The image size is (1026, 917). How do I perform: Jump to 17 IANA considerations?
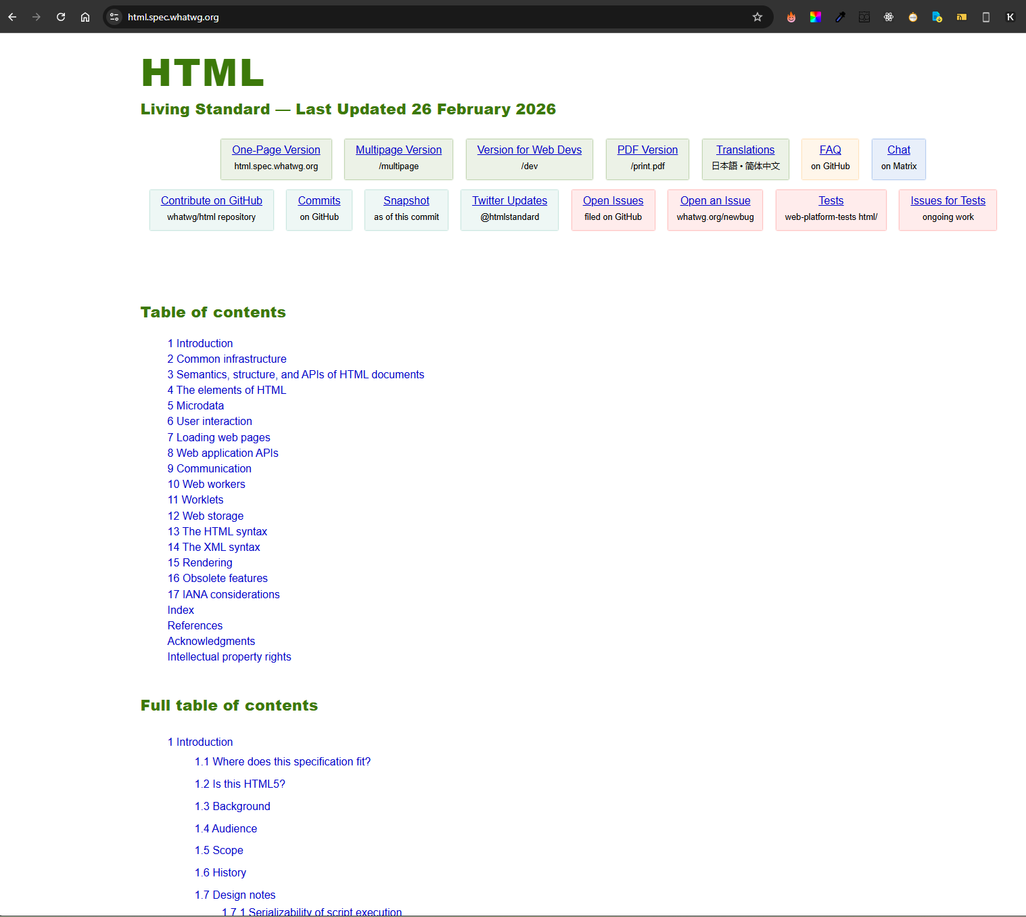pyautogui.click(x=223, y=594)
